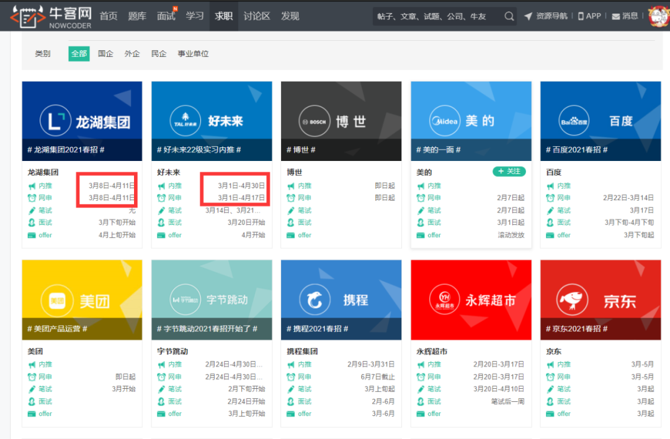Open # 美团产品运营 # topic link

click(57, 329)
